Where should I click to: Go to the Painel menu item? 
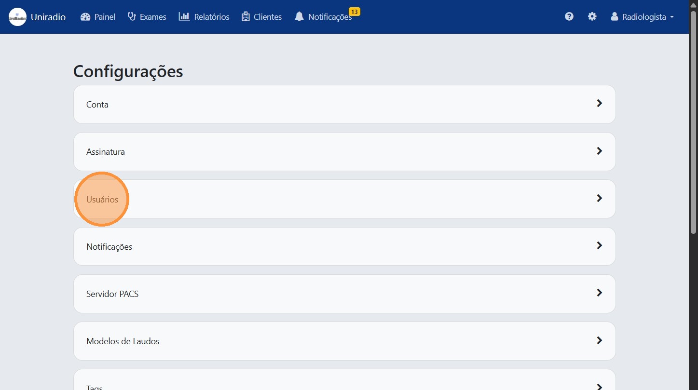[x=105, y=17]
